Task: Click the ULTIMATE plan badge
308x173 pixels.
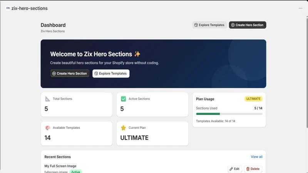Action: [x=253, y=99]
